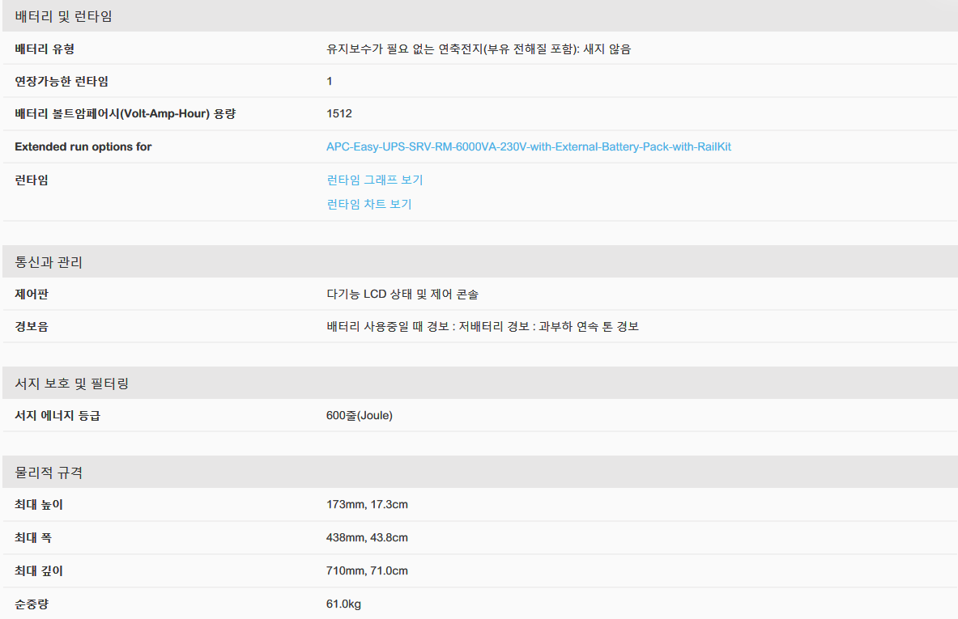Click the 다기능 LCD 상태 및 제어 콘솔 text
The image size is (958, 619).
point(407,294)
